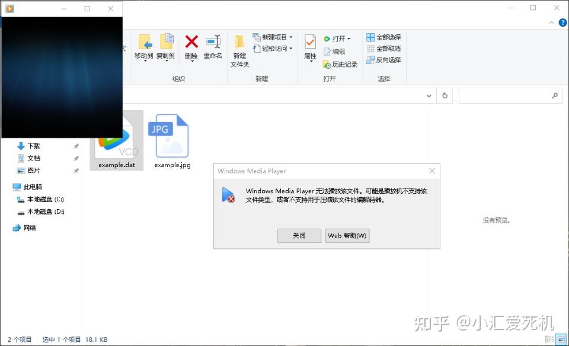Expand the 打开 (Open) dropdown arrow
The height and width of the screenshot is (346, 569).
click(x=348, y=37)
